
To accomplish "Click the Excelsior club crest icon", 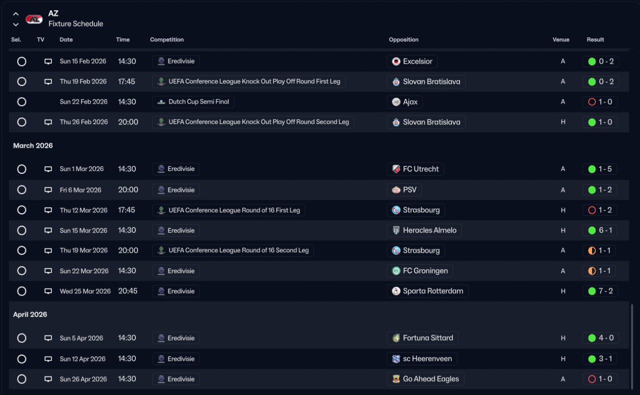I will click(396, 61).
